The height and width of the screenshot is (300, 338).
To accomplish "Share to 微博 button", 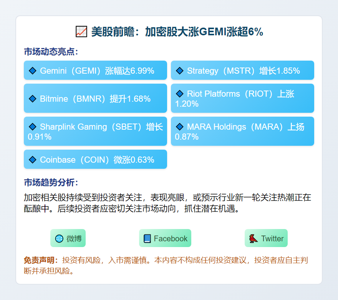I will point(68,238).
